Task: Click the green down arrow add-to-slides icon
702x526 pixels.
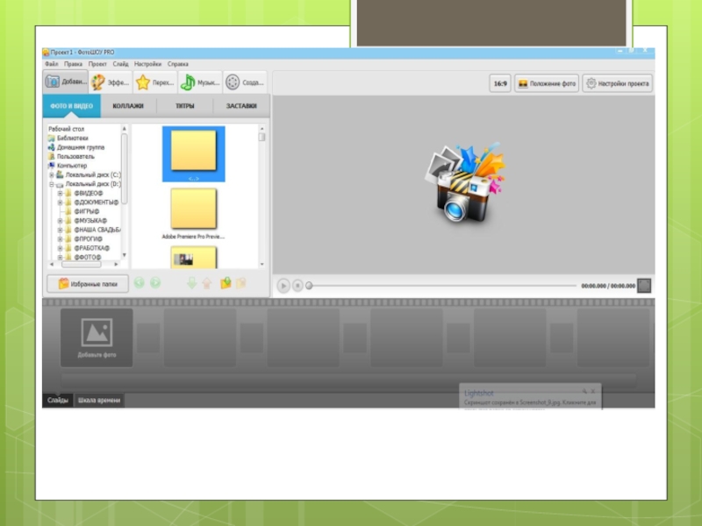Action: pyautogui.click(x=192, y=283)
